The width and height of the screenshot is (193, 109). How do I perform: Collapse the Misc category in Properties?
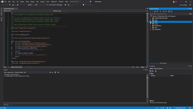tap(150, 74)
